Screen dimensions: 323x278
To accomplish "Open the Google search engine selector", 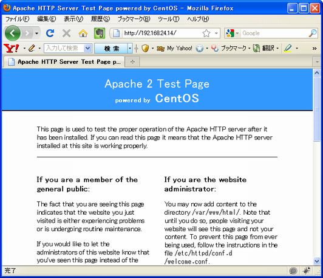I will (x=232, y=33).
